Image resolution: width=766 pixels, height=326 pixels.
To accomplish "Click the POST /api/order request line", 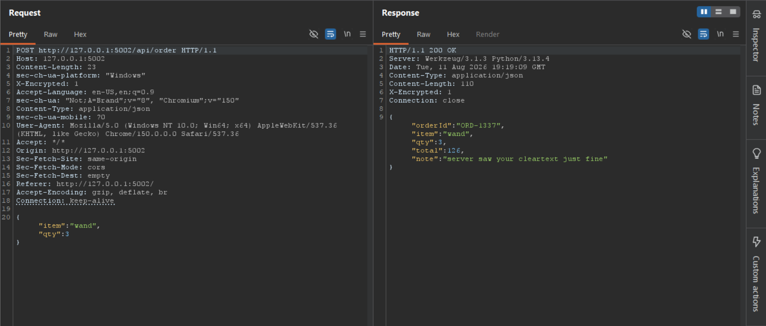I will [116, 50].
